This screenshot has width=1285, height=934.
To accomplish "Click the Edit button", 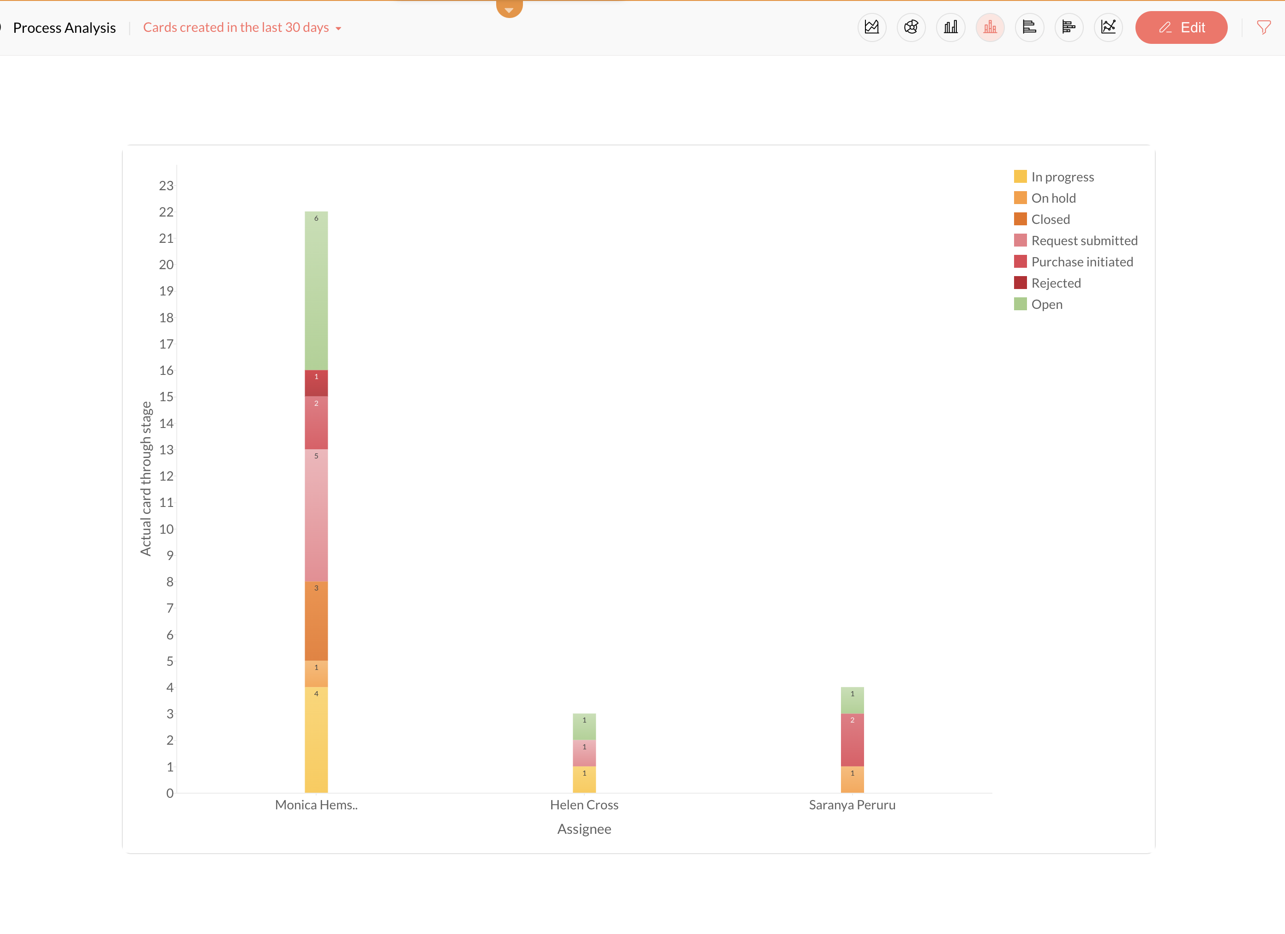I will coord(1181,27).
